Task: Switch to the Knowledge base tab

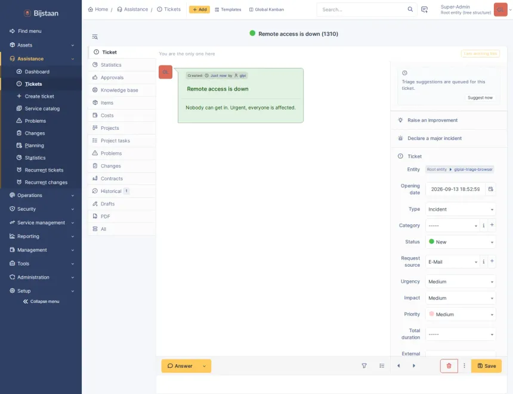Action: point(122,90)
